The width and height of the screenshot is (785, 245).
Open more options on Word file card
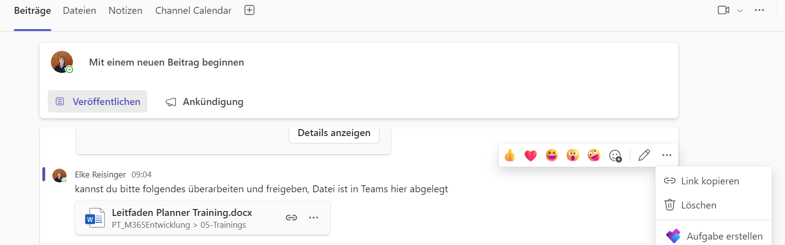pos(313,217)
